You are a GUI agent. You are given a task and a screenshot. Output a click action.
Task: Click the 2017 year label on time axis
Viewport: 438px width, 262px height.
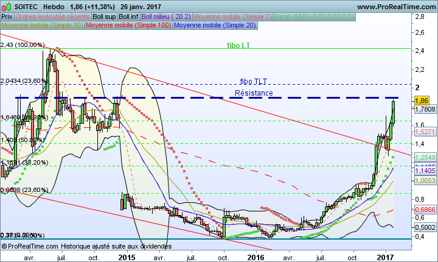coord(385,257)
